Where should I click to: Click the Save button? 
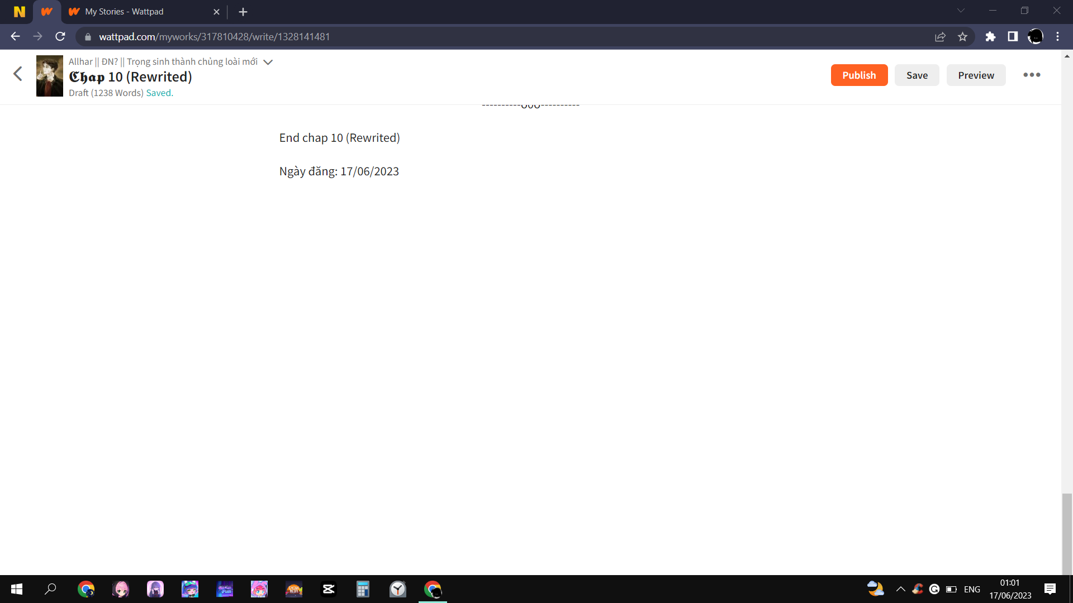click(917, 75)
